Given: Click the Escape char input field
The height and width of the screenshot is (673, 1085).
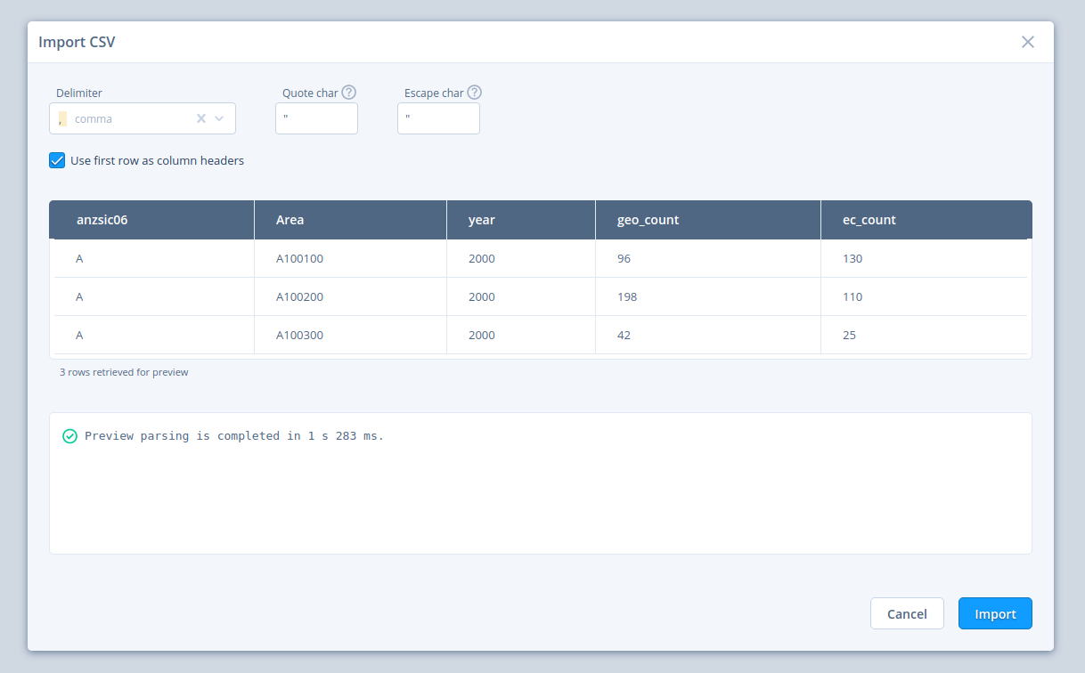Looking at the screenshot, I should click(x=438, y=118).
